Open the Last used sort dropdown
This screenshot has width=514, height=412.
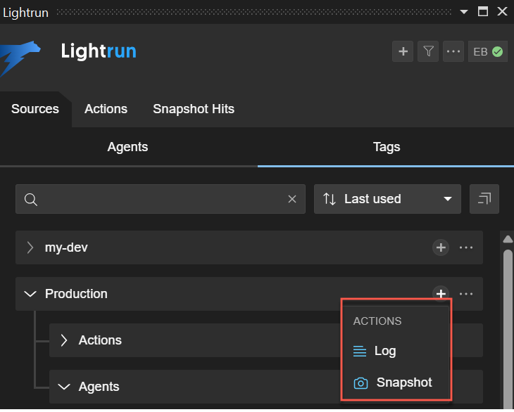387,199
